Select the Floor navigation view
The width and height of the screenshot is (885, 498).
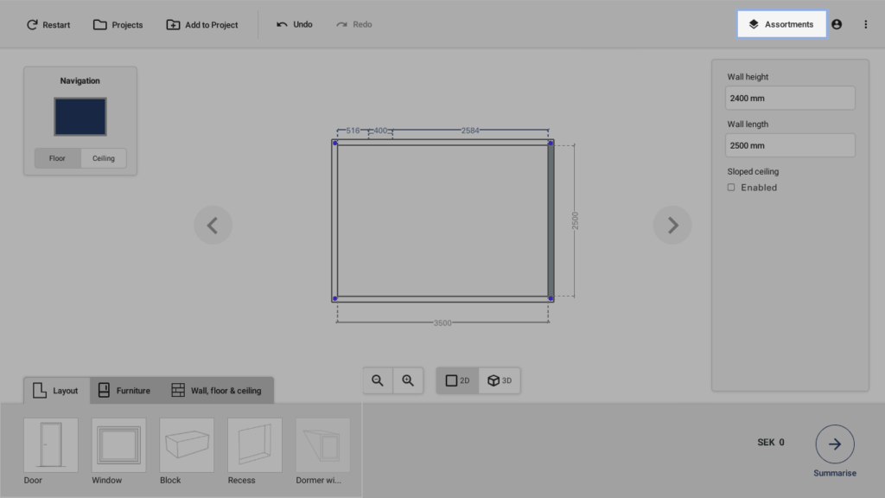(57, 158)
